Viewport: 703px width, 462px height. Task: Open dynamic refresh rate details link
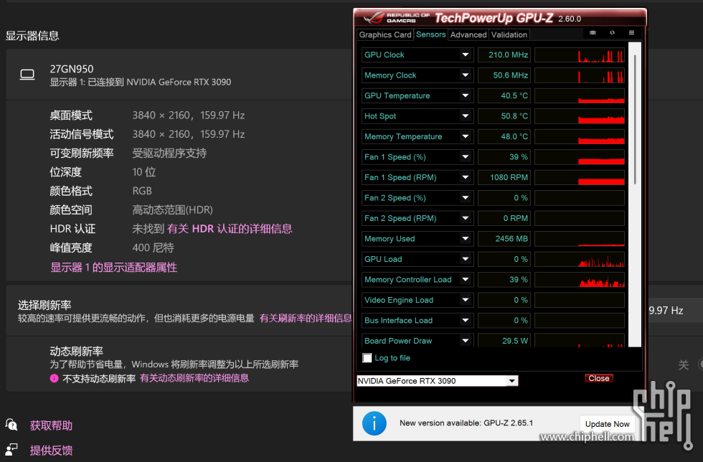tap(194, 378)
